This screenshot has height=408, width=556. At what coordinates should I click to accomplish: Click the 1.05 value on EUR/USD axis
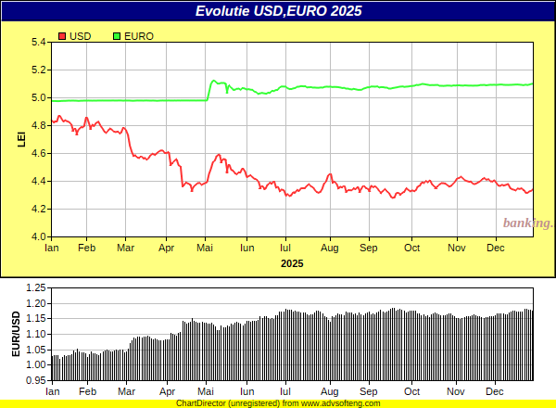point(36,350)
